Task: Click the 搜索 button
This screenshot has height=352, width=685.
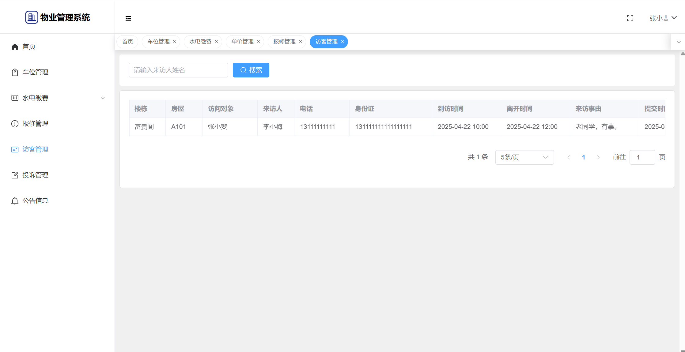Action: 251,70
